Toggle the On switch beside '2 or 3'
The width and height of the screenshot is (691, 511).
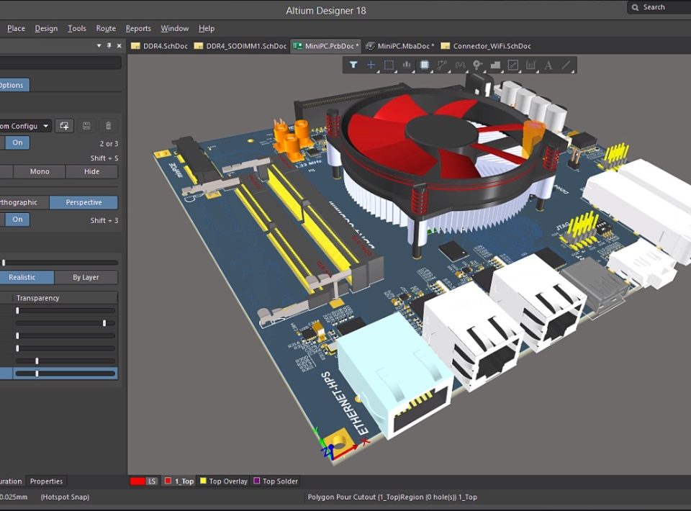tap(17, 143)
